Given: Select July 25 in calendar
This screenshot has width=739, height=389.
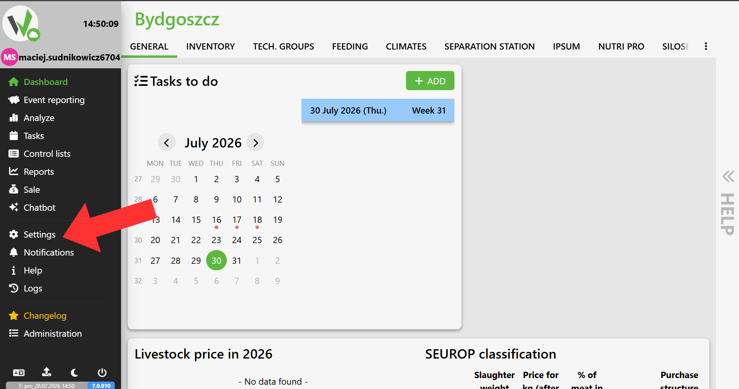Looking at the screenshot, I should pyautogui.click(x=257, y=240).
